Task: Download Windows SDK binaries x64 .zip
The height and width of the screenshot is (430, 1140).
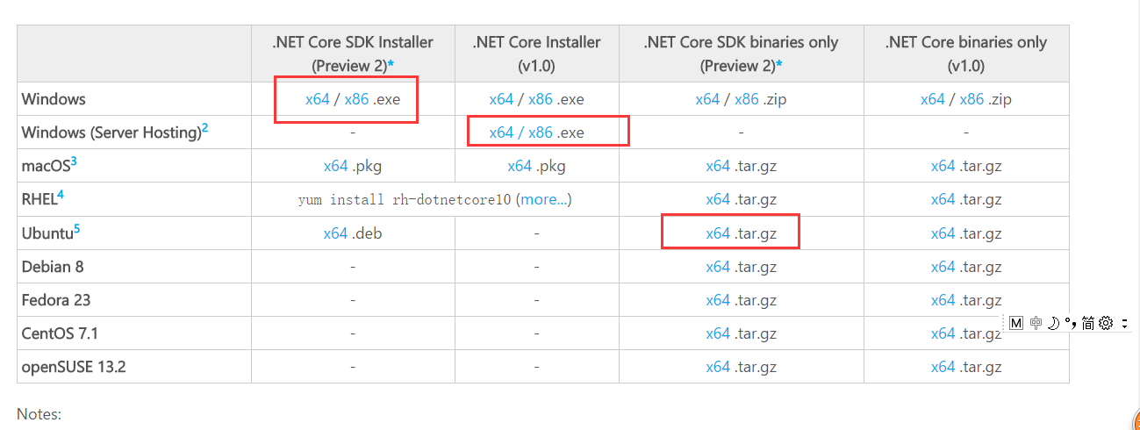Action: pyautogui.click(x=707, y=99)
